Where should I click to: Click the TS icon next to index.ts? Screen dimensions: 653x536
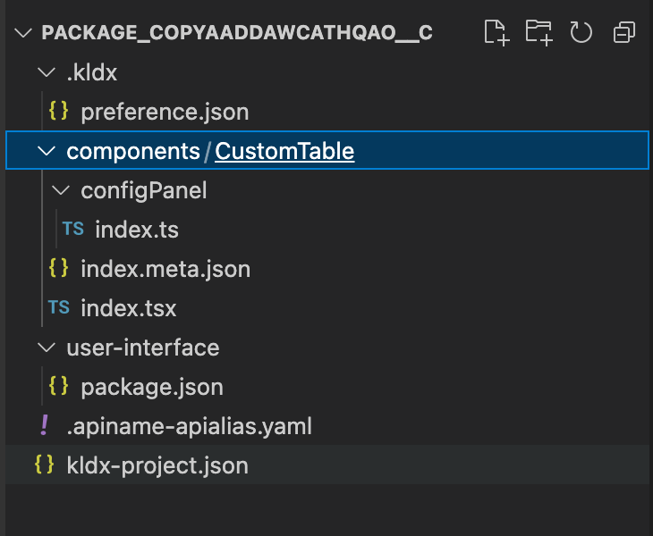[x=72, y=229]
